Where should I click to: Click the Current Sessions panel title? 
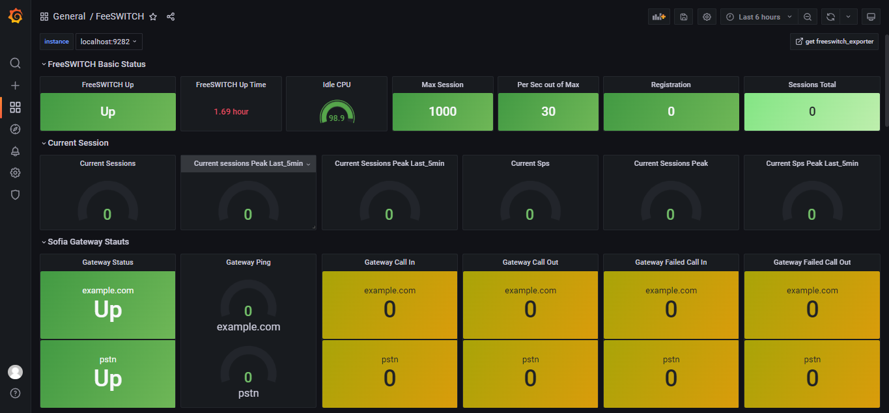108,163
